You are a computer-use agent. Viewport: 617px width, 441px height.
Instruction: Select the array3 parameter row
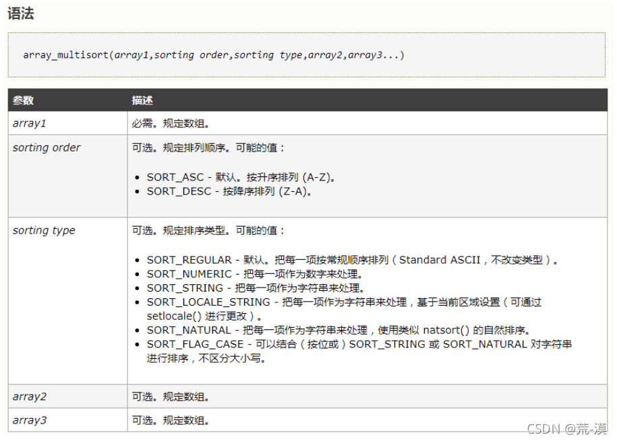28,419
